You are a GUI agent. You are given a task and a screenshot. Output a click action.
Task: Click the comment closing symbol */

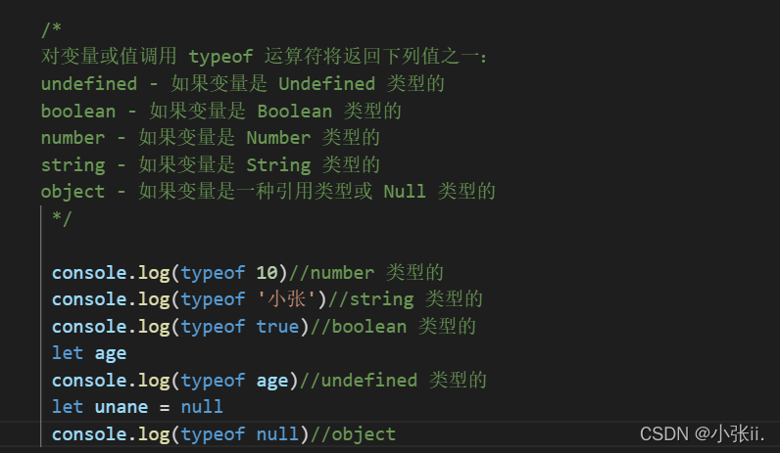pos(62,218)
